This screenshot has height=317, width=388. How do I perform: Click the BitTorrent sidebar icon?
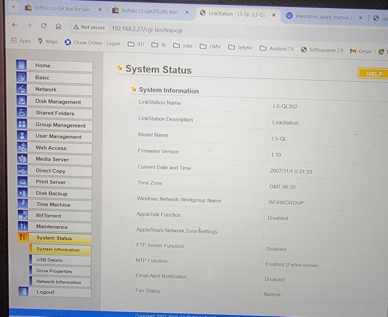[23, 215]
